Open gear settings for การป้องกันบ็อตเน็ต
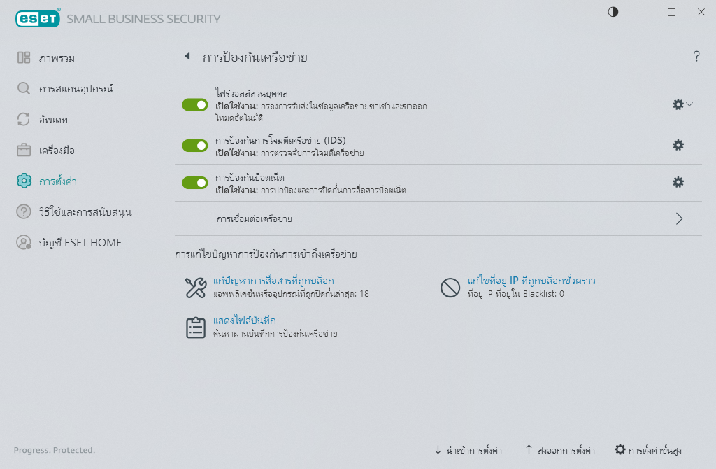716x469 pixels. 678,183
